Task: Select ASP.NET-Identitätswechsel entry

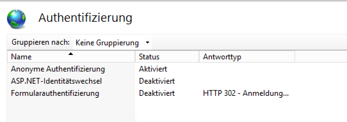Action: (56, 81)
